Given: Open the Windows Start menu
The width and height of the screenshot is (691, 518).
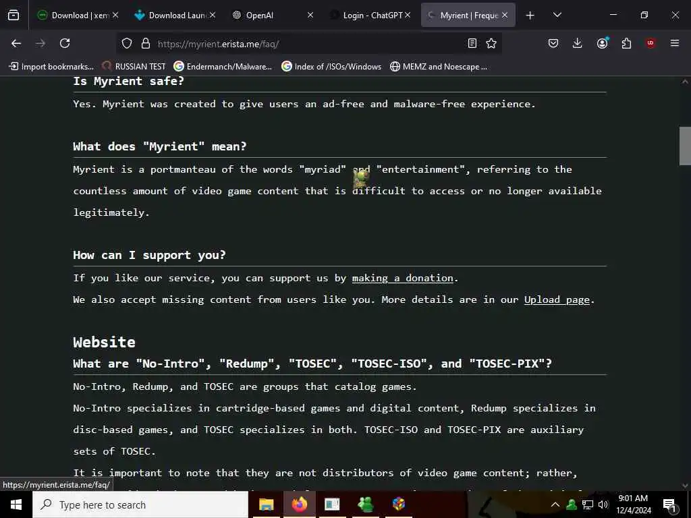Looking at the screenshot, I should tap(16, 505).
